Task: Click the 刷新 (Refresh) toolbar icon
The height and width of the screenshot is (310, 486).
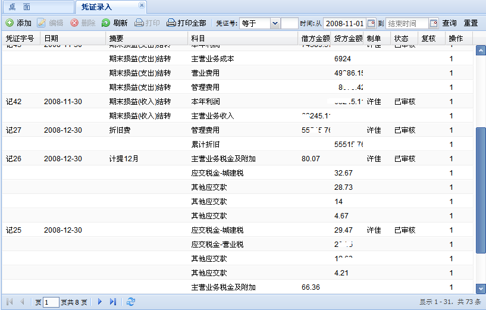Action: 106,23
